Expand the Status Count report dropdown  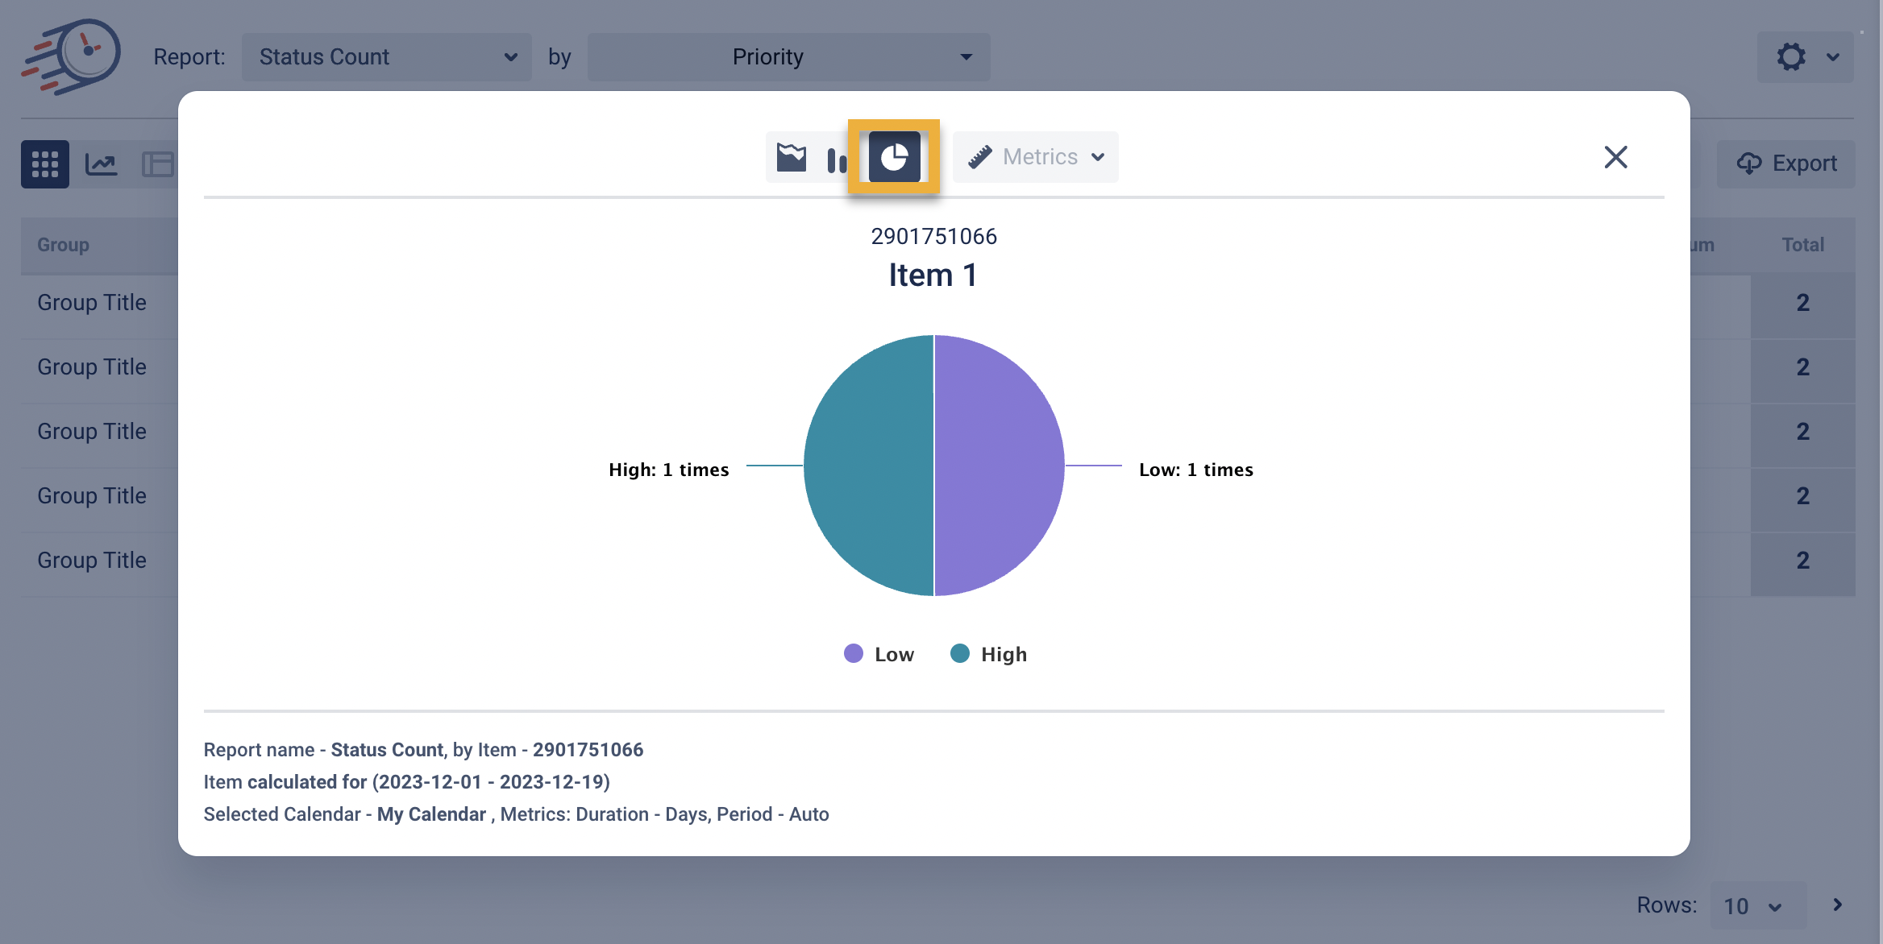pos(386,57)
